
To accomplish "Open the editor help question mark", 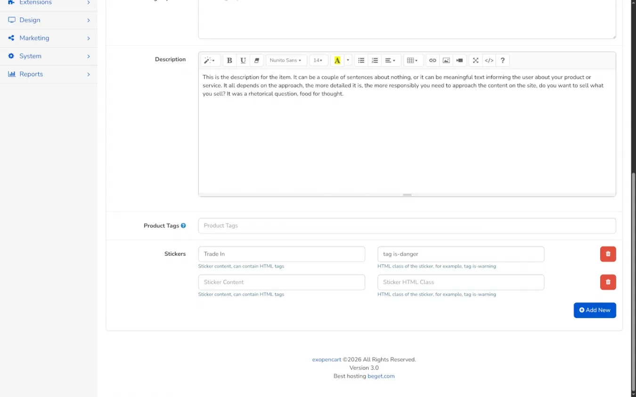I will coord(503,60).
